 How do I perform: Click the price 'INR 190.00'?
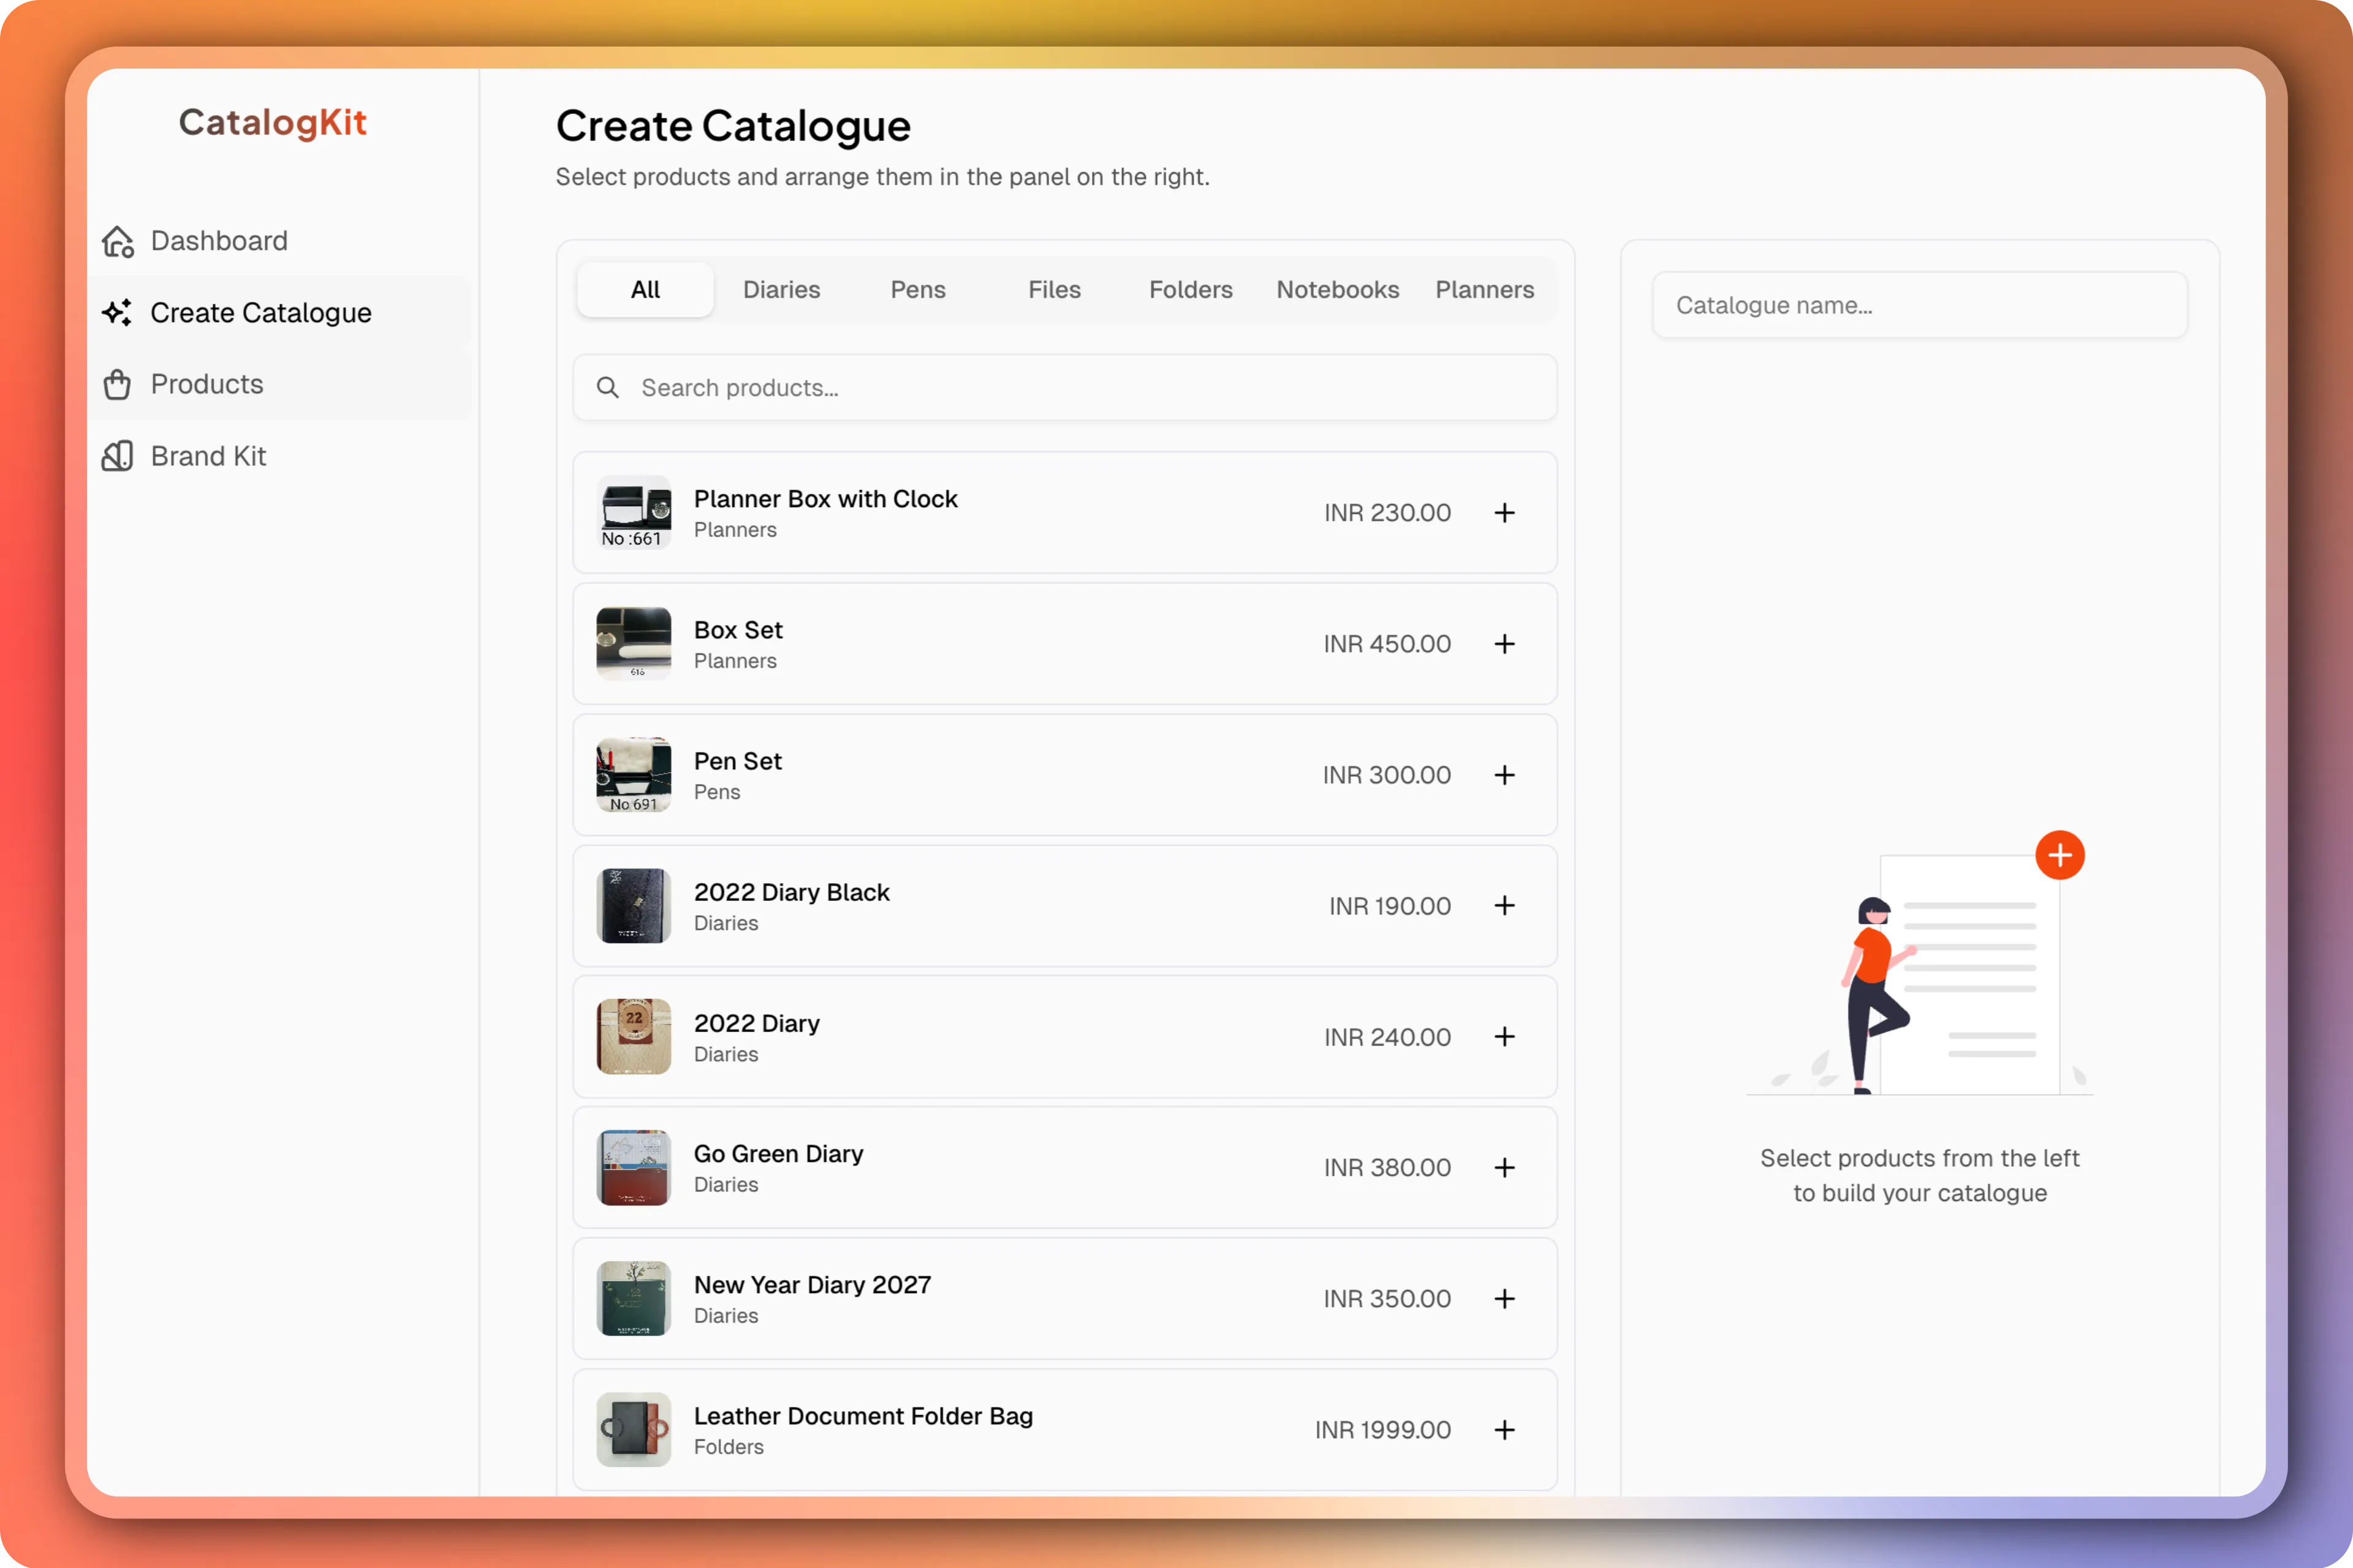pyautogui.click(x=1390, y=906)
